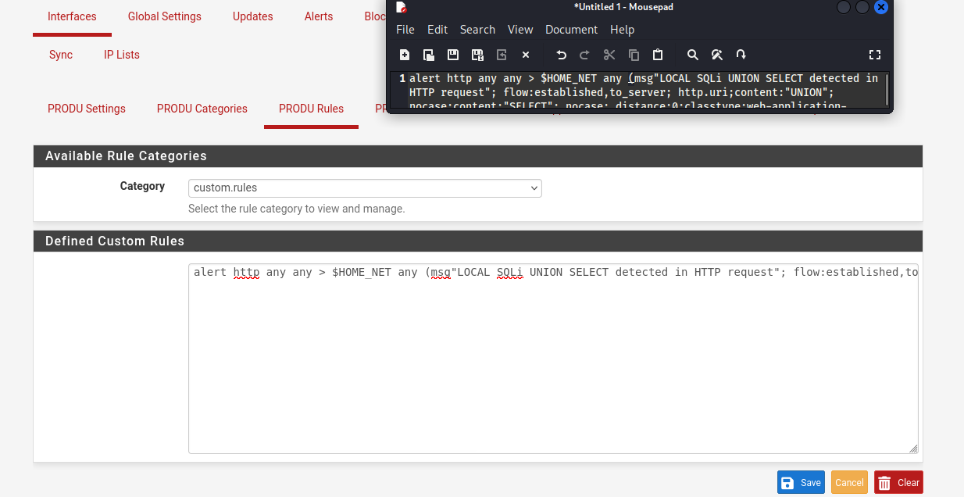This screenshot has height=497, width=964.
Task: Undo last edit in Mousepad
Action: 561,55
